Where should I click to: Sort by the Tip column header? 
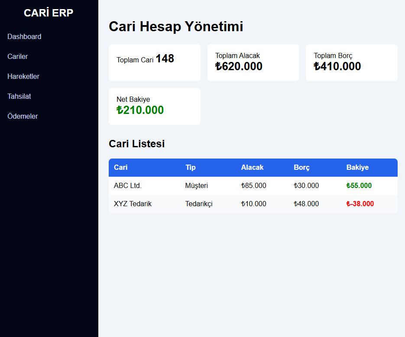point(191,168)
